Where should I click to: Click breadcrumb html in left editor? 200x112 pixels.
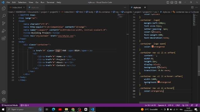80,12
